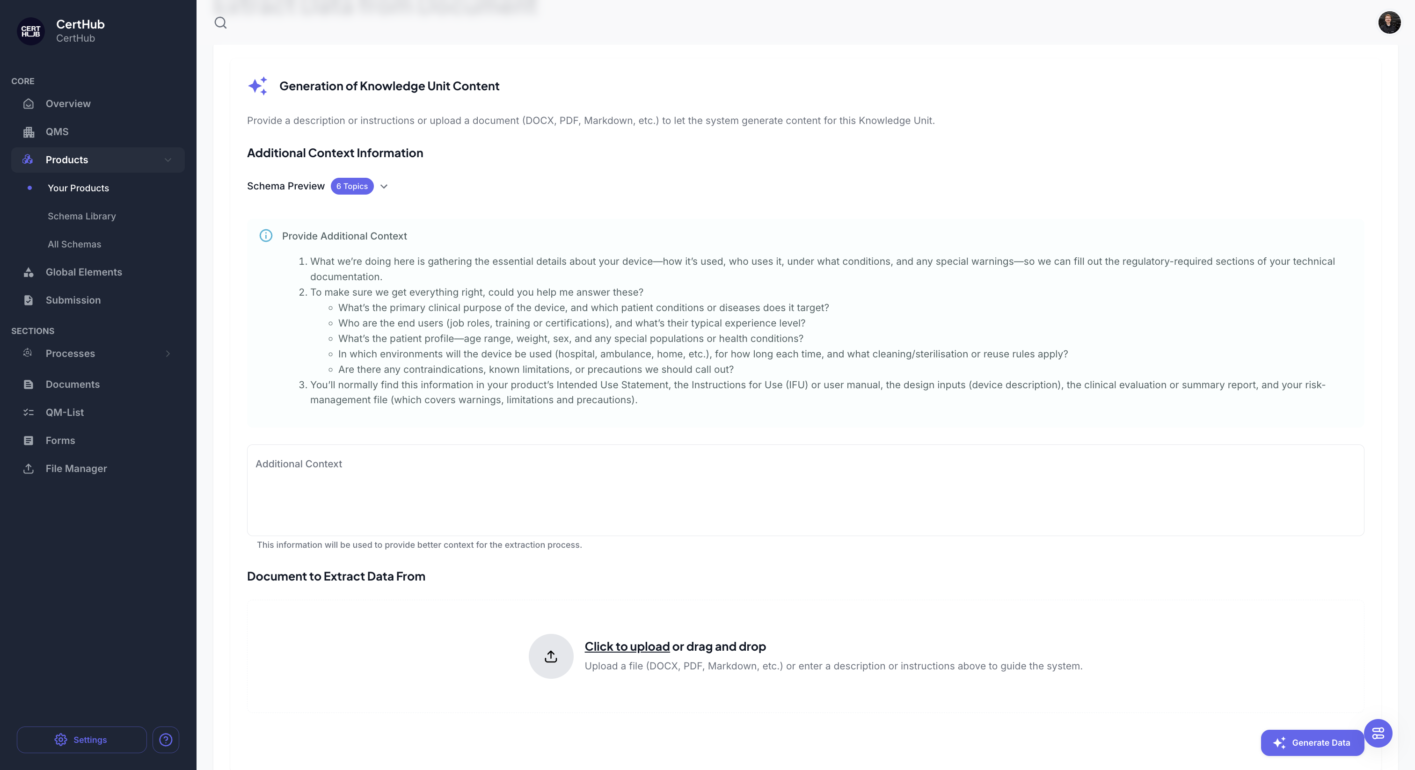
Task: Click the upload arrow circle icon
Action: pyautogui.click(x=550, y=656)
